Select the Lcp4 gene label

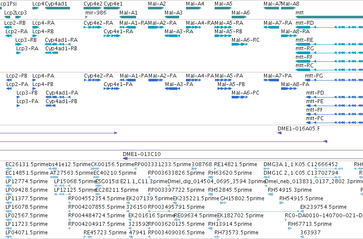(x=38, y=4)
